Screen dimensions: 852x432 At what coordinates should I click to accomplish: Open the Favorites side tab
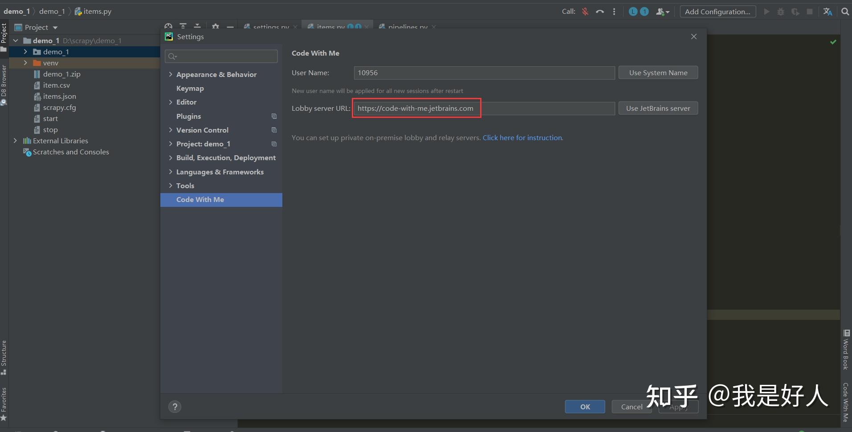[4, 404]
